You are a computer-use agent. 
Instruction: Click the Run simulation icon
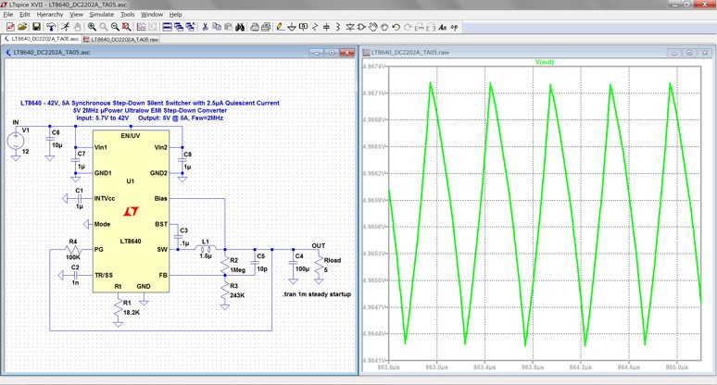66,27
